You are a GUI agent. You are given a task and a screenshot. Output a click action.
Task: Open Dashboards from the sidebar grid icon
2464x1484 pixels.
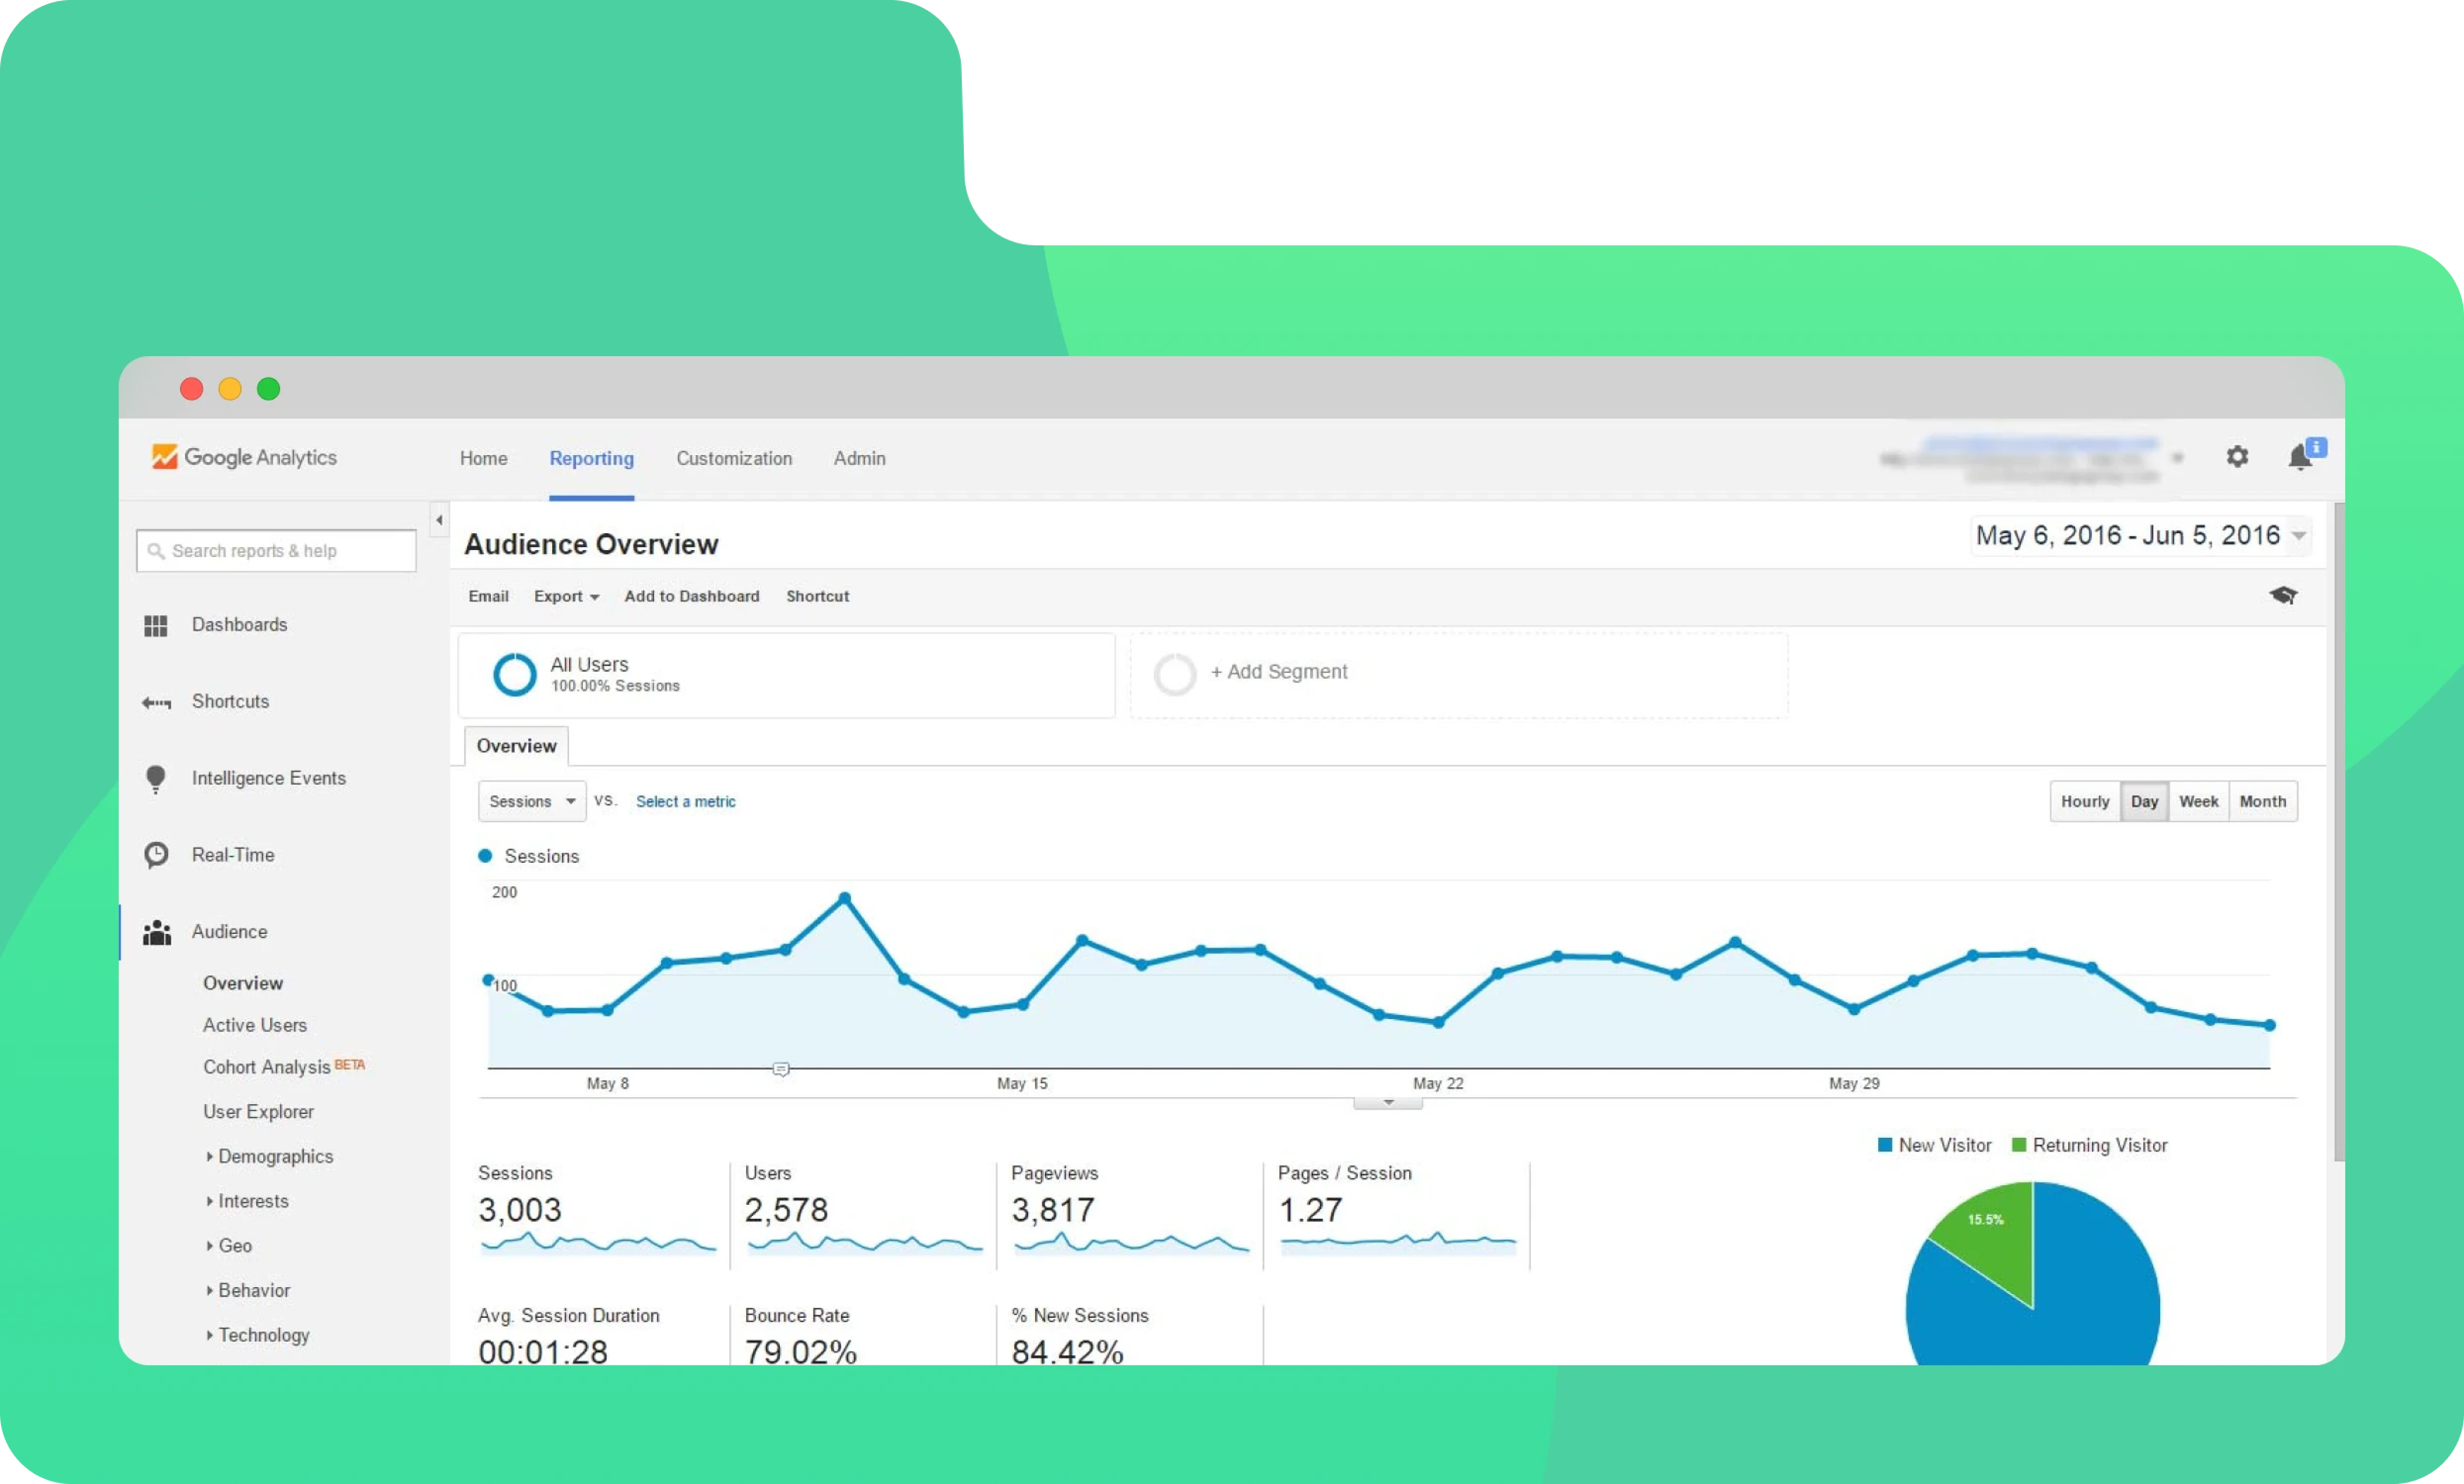[x=156, y=626]
